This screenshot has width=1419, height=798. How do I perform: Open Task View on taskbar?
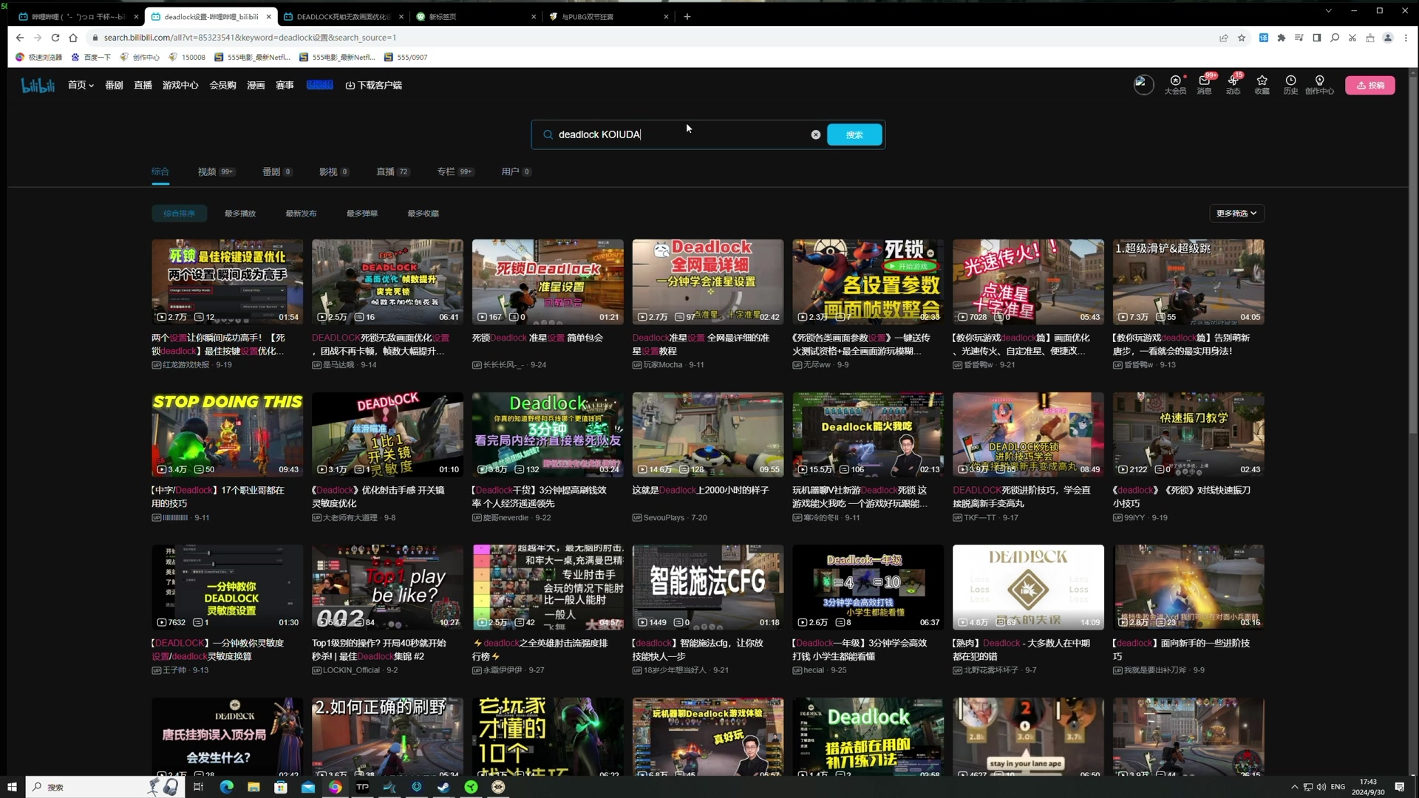197,787
